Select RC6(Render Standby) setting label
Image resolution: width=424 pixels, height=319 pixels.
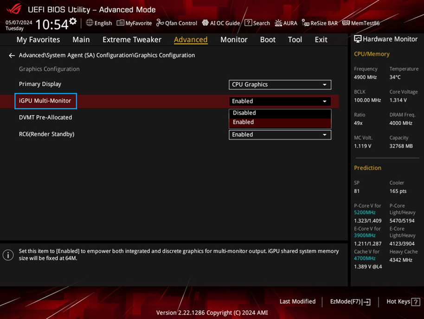pyautogui.click(x=46, y=134)
